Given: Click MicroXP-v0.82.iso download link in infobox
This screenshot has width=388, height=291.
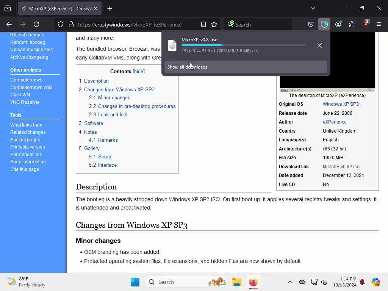Looking at the screenshot, I should pos(341,167).
